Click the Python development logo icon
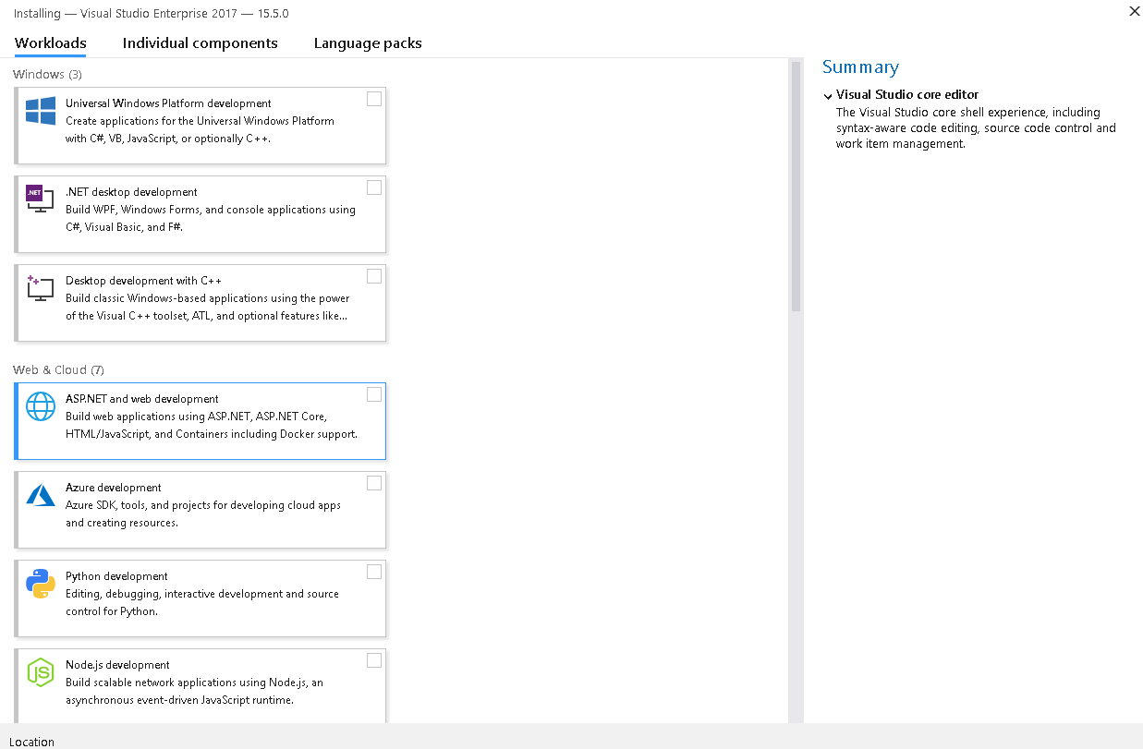The height and width of the screenshot is (749, 1143). [x=41, y=584]
